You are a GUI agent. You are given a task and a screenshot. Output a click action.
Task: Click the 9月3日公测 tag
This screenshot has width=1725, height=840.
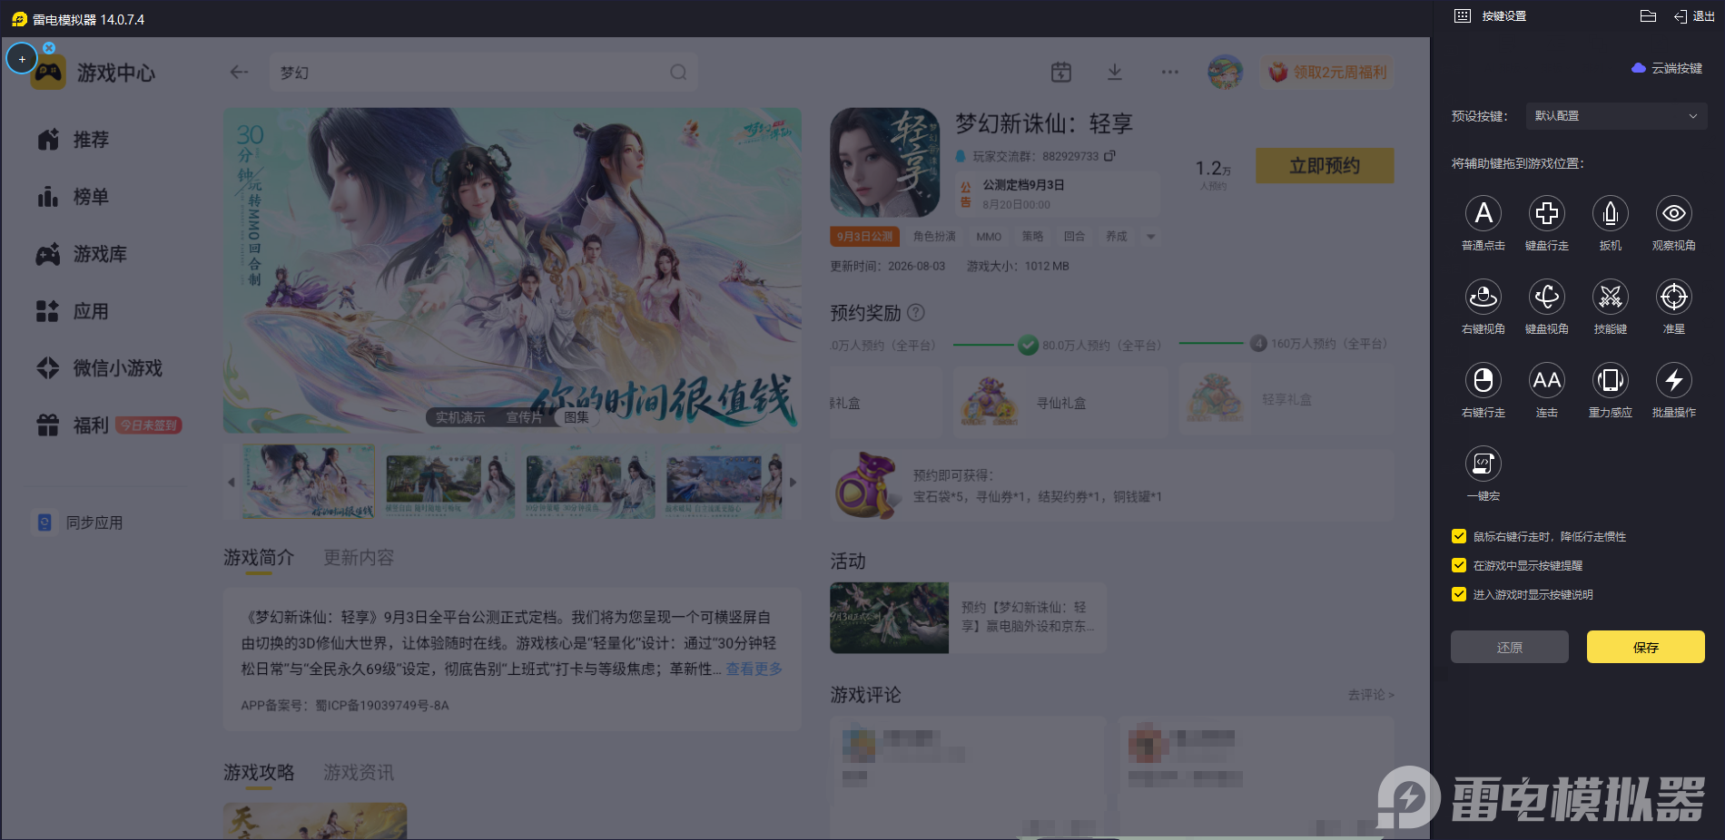click(x=864, y=237)
